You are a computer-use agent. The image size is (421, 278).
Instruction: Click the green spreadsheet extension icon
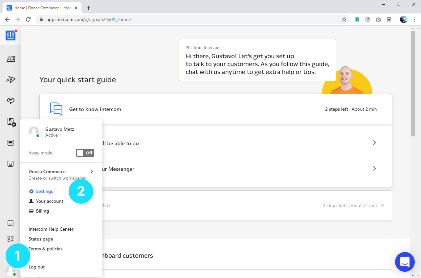(357, 19)
